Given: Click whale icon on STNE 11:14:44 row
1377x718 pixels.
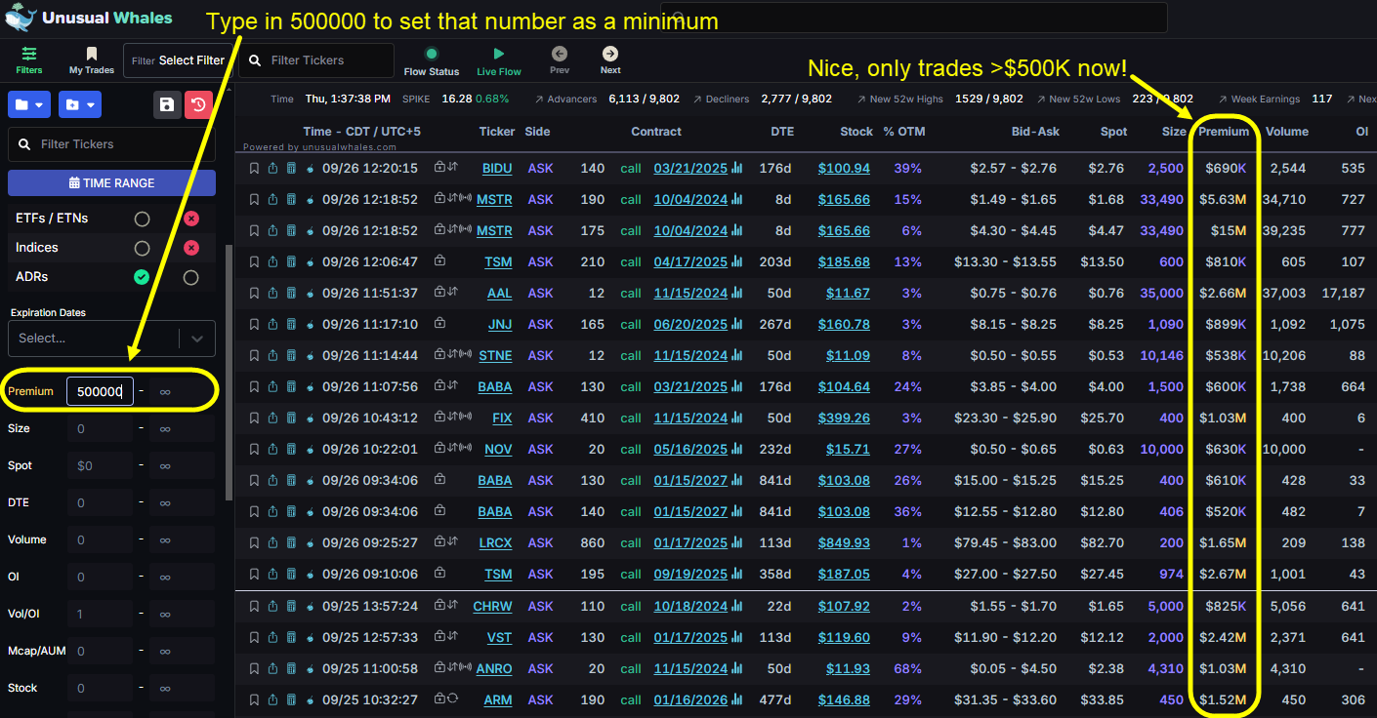Looking at the screenshot, I should tap(310, 355).
